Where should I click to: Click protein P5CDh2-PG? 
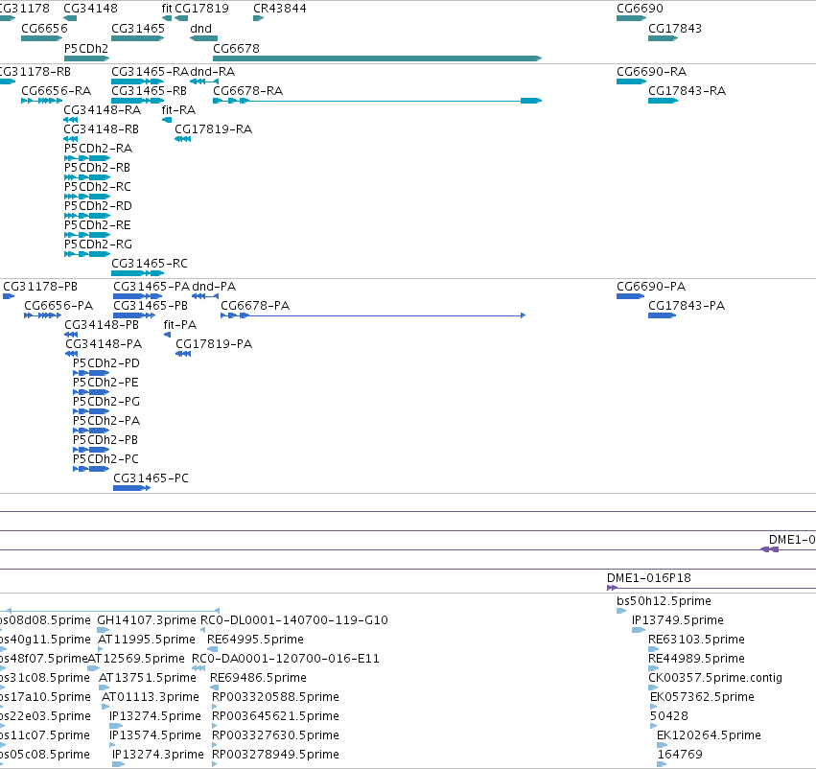coord(106,401)
